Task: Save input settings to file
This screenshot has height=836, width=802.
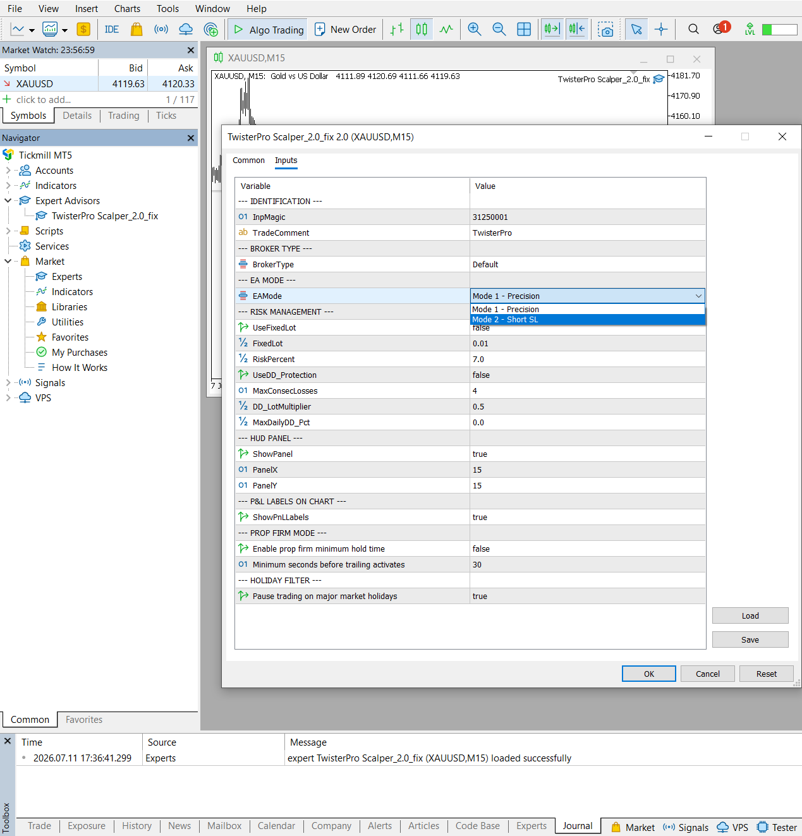Action: pyautogui.click(x=750, y=639)
